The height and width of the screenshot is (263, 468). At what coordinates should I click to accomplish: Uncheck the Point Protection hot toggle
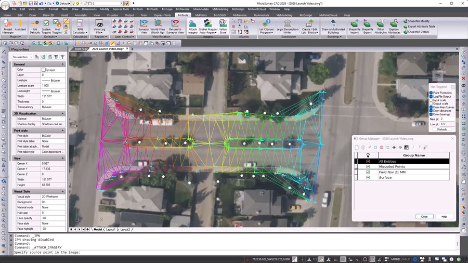[x=431, y=93]
